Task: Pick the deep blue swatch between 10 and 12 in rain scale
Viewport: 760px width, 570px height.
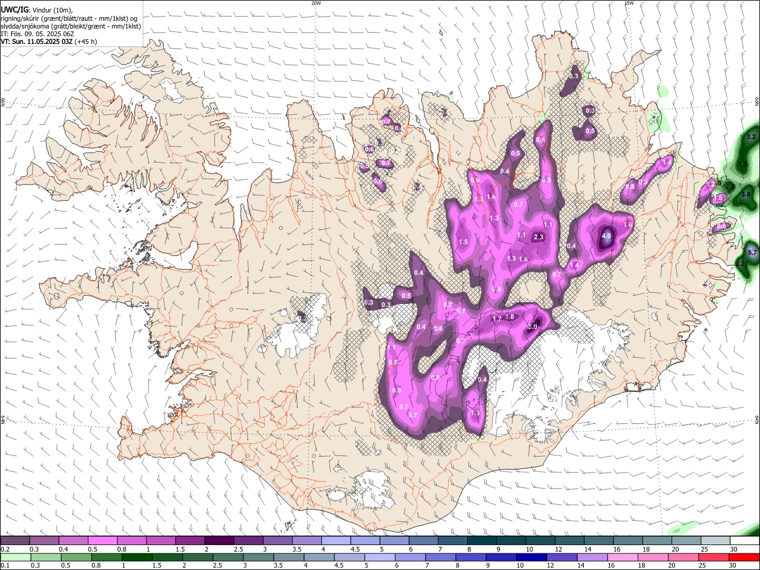Action: point(531,557)
